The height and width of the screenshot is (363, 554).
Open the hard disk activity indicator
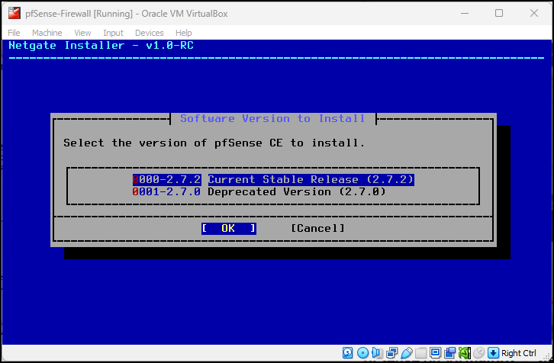click(348, 353)
